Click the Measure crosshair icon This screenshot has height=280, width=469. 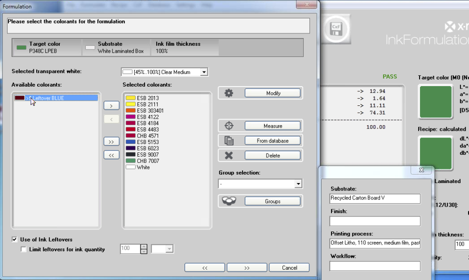[229, 126]
